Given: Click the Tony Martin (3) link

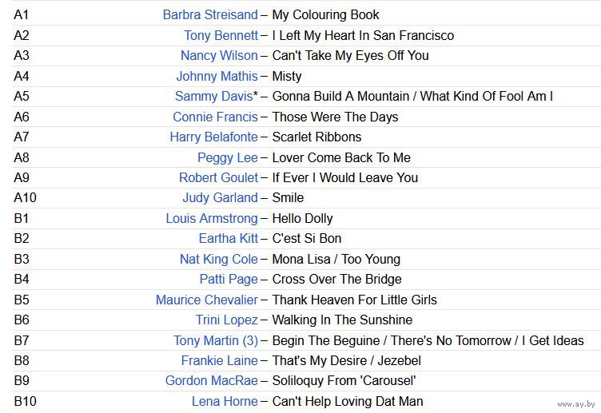Looking at the screenshot, I should 216,340.
